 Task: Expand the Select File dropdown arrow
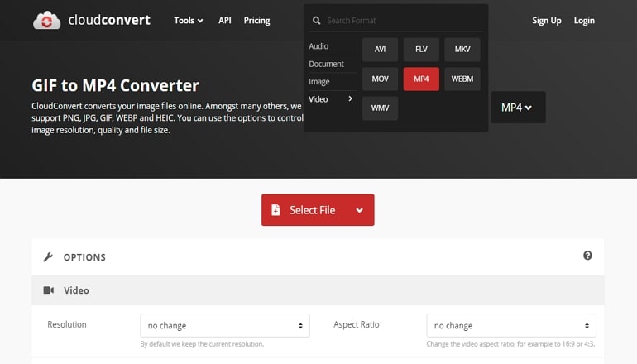tap(360, 210)
